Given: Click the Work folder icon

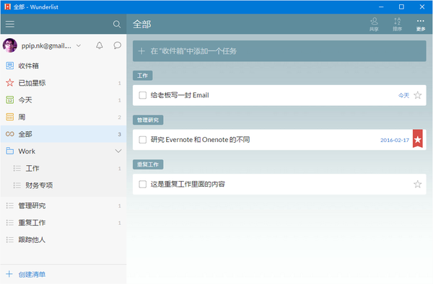Looking at the screenshot, I should click(9, 151).
